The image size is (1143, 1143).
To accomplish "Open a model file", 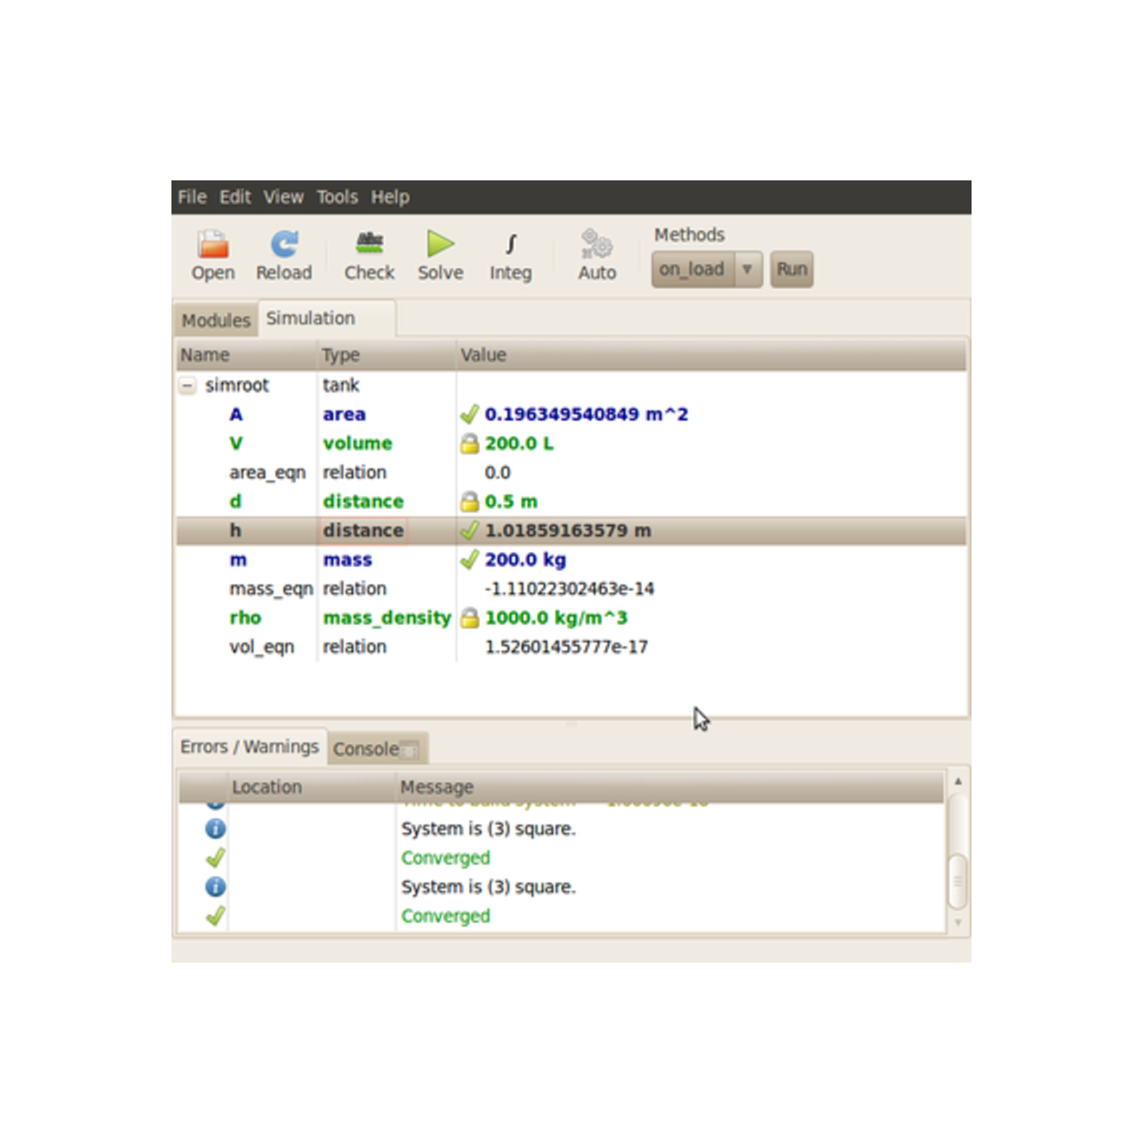I will click(212, 253).
